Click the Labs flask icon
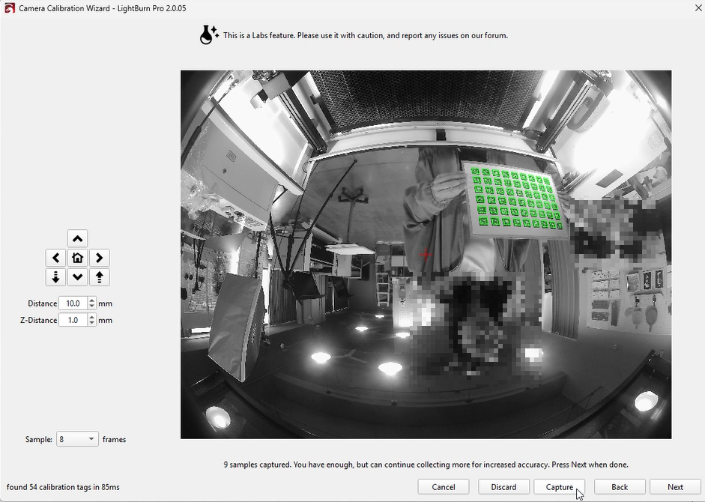 (208, 34)
